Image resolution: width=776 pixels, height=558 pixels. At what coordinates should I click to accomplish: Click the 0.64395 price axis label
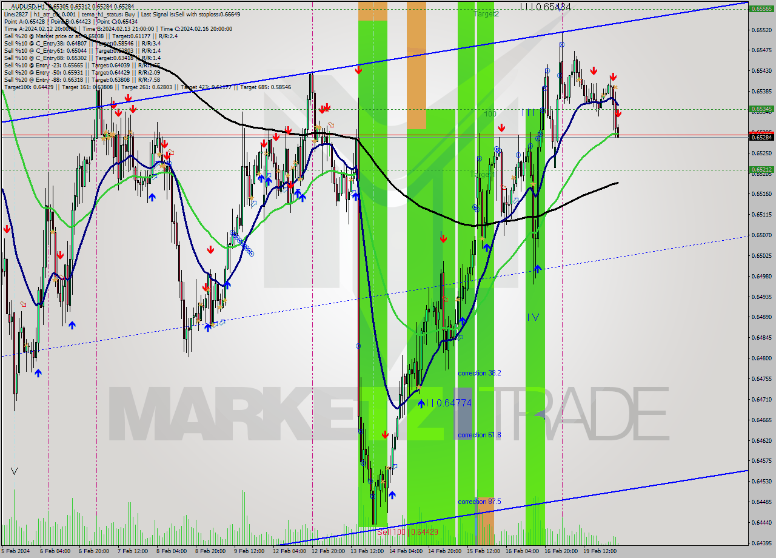coord(762,543)
